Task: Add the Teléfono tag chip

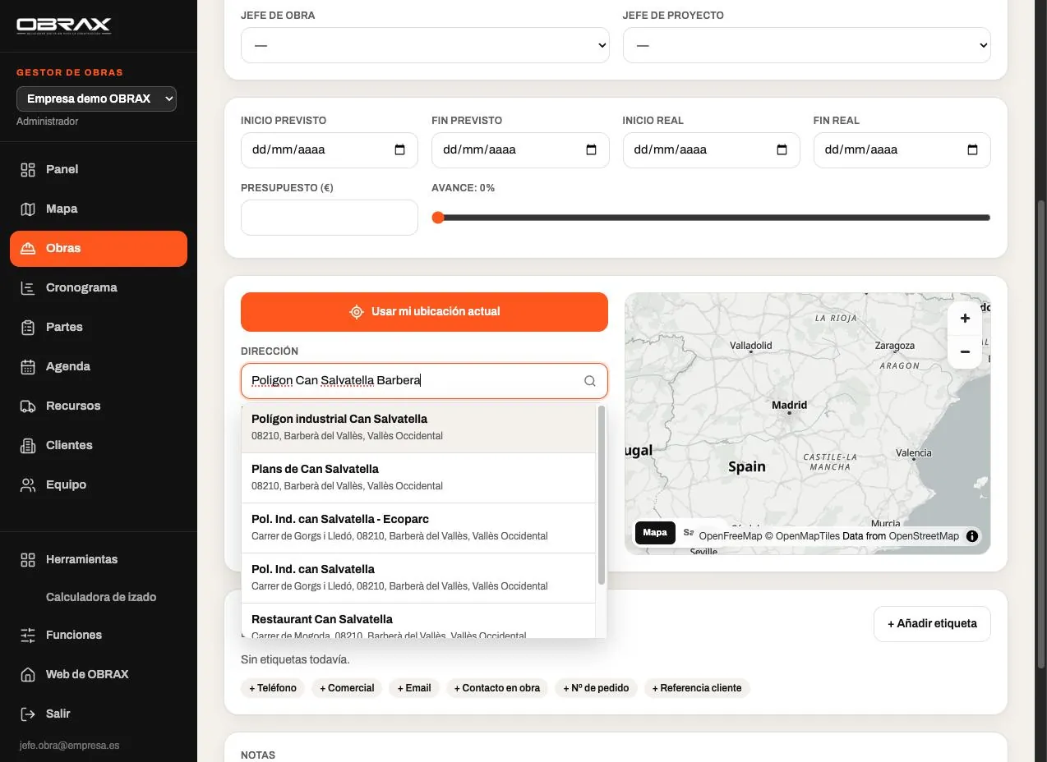Action: click(x=273, y=688)
